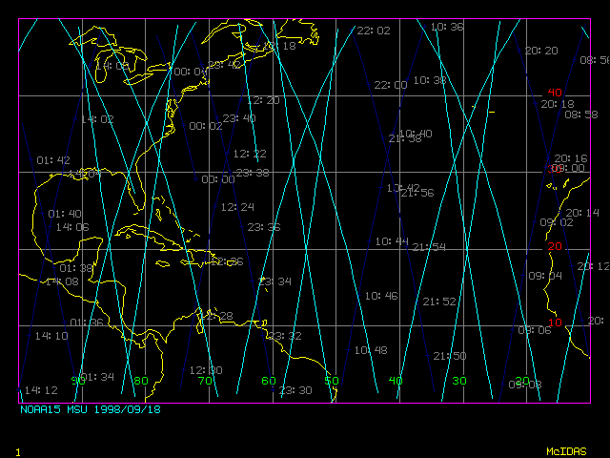This screenshot has height=458, width=610.
Task: Select the 21:52 orbit time label
Action: pyautogui.click(x=439, y=302)
